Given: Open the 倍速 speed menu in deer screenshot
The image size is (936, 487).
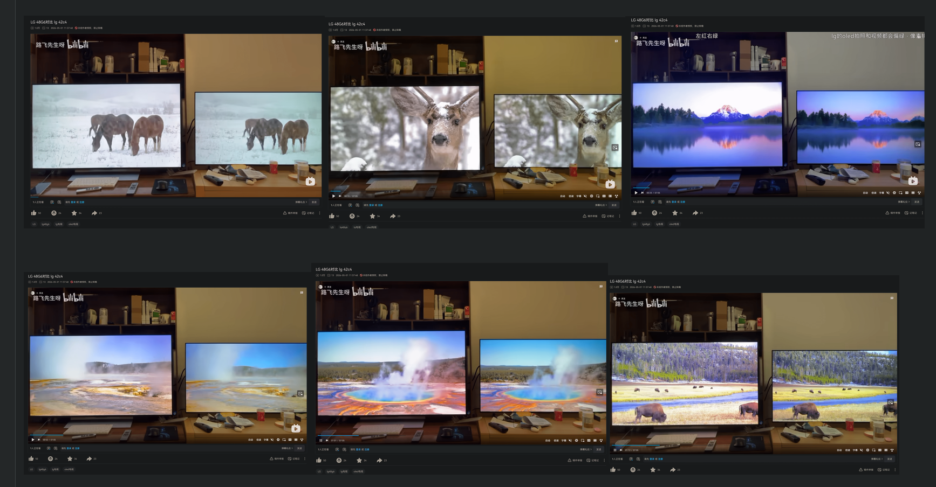Looking at the screenshot, I should pyautogui.click(x=571, y=196).
